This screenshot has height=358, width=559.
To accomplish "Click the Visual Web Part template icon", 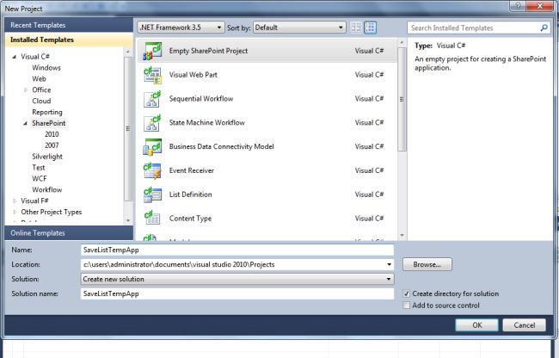I will point(152,75).
